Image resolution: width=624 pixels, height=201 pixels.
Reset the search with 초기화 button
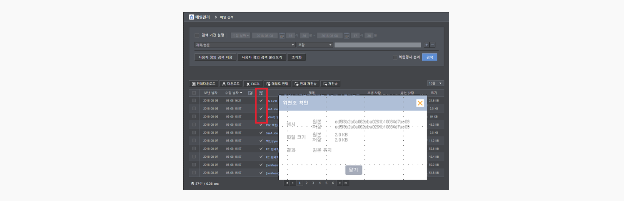point(296,57)
